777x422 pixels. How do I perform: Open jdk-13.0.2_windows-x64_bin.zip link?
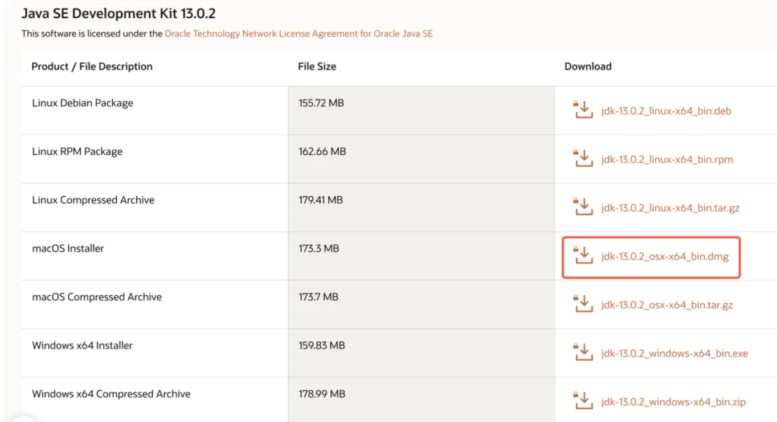click(x=673, y=402)
